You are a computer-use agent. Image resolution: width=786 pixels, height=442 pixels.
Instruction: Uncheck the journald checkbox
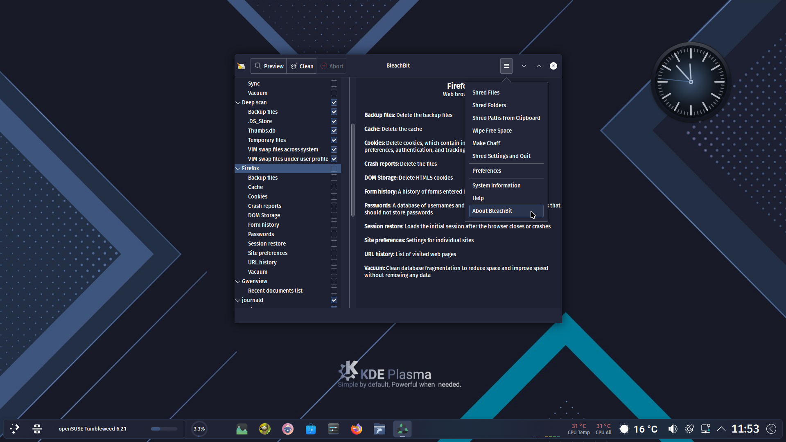pyautogui.click(x=334, y=300)
